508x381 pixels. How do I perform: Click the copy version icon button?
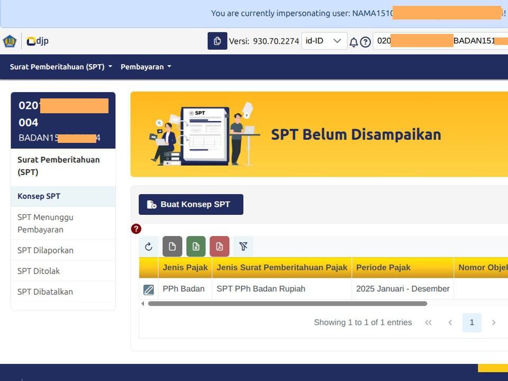(x=217, y=41)
